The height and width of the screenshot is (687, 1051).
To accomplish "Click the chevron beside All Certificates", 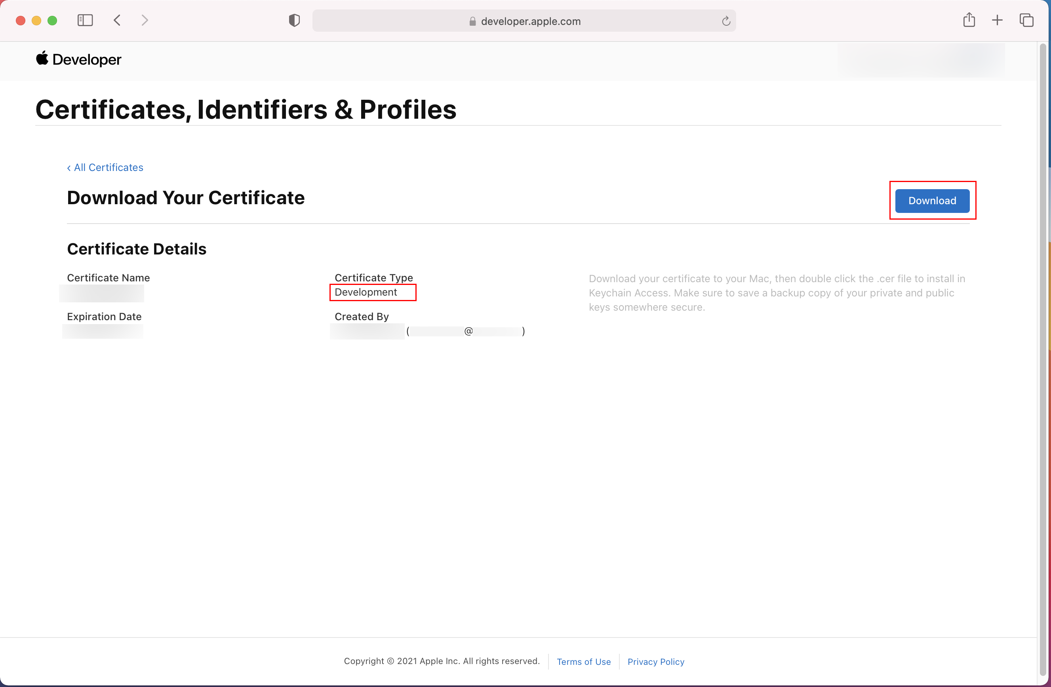I will [69, 168].
